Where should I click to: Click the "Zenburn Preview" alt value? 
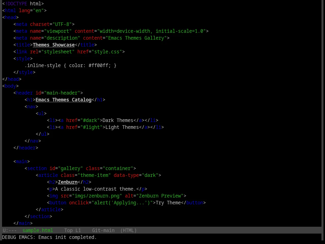160,196
